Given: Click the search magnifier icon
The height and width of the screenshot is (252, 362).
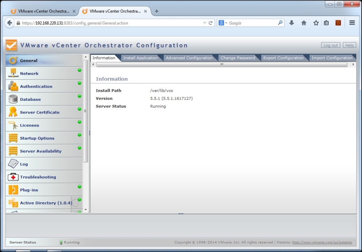Looking at the screenshot, I should [x=280, y=22].
